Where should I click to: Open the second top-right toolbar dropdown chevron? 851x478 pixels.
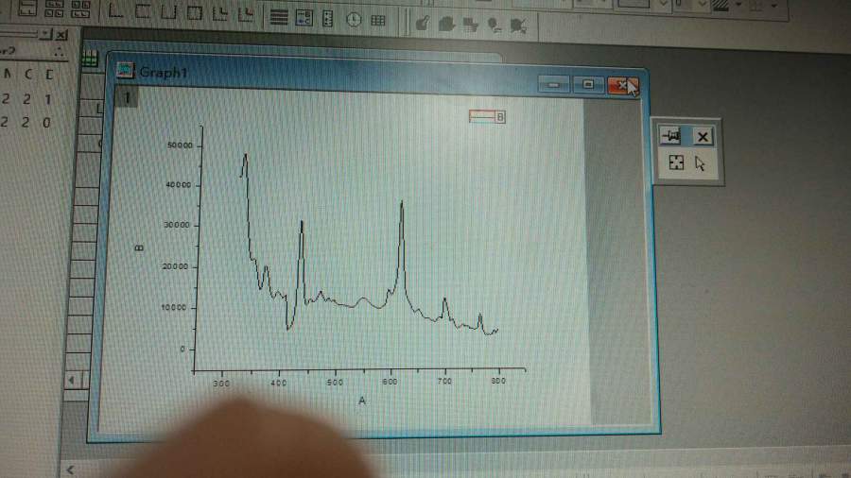pyautogui.click(x=703, y=5)
